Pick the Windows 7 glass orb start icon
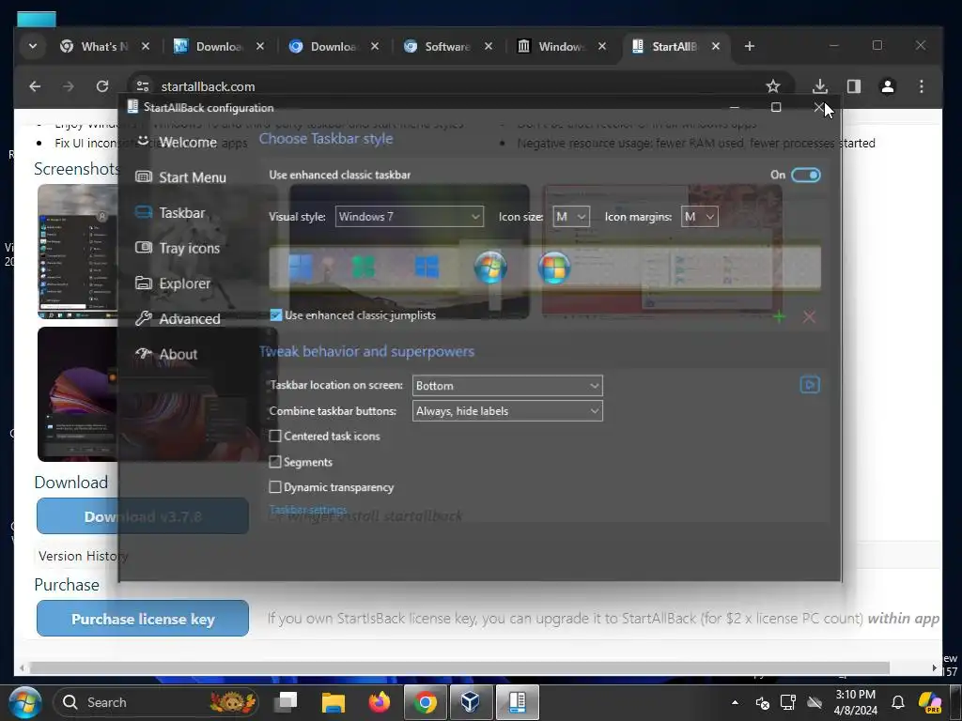 click(490, 268)
